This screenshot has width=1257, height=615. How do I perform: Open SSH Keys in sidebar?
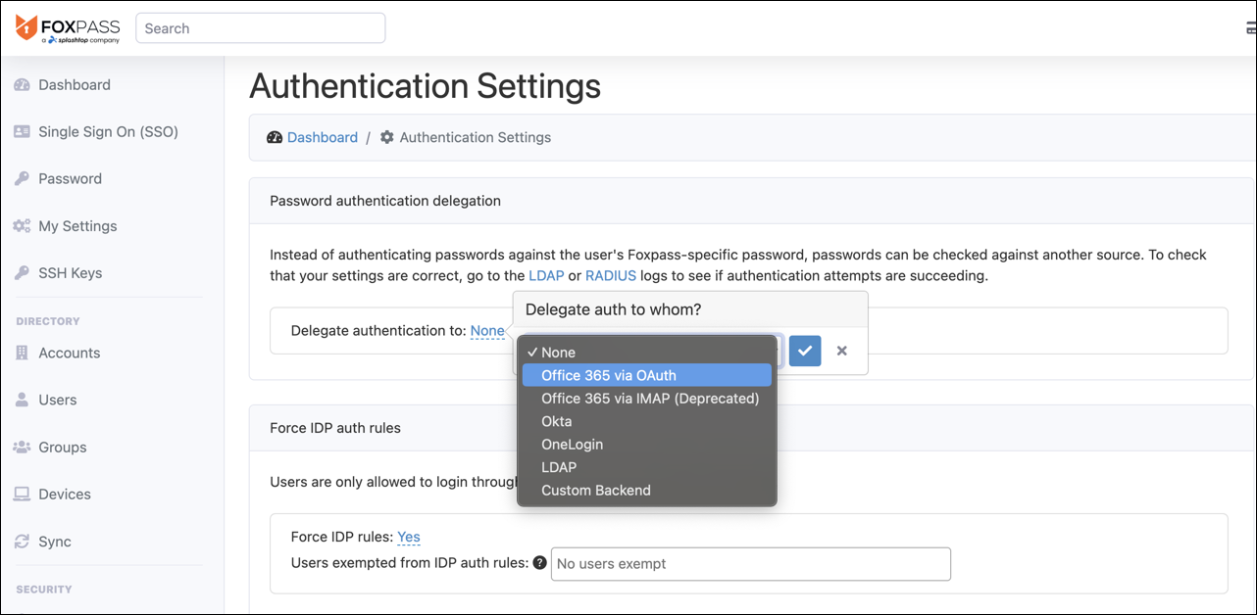(71, 273)
